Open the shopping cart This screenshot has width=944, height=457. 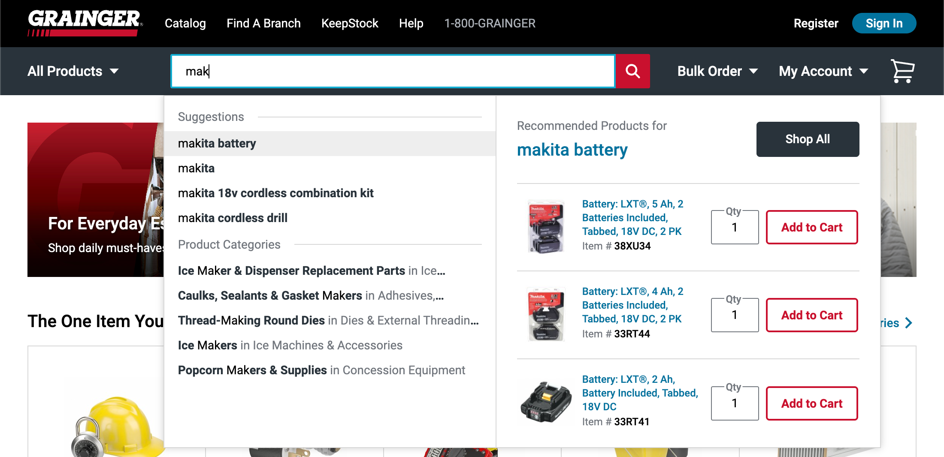tap(902, 71)
